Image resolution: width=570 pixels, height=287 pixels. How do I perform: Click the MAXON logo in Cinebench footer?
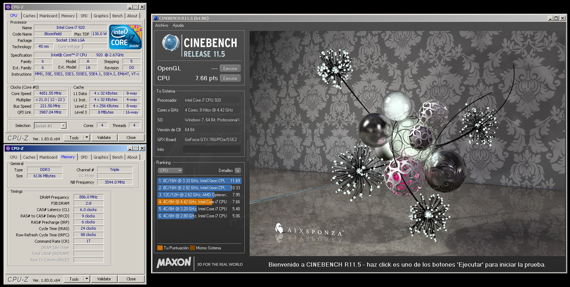point(174,262)
